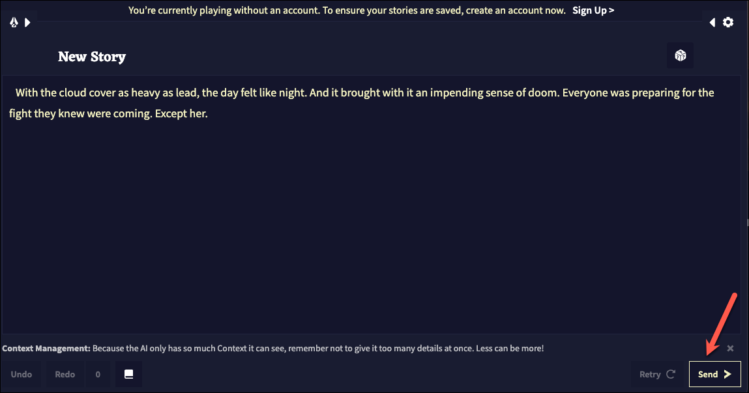Click the 0 counter next to Redo
Viewport: 749px width, 393px height.
[x=98, y=374]
